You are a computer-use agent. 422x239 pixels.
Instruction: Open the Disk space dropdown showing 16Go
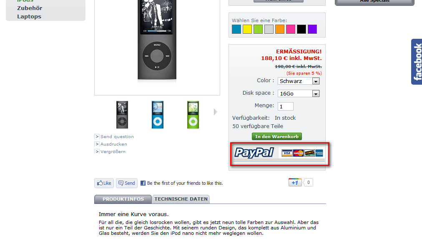pyautogui.click(x=299, y=93)
